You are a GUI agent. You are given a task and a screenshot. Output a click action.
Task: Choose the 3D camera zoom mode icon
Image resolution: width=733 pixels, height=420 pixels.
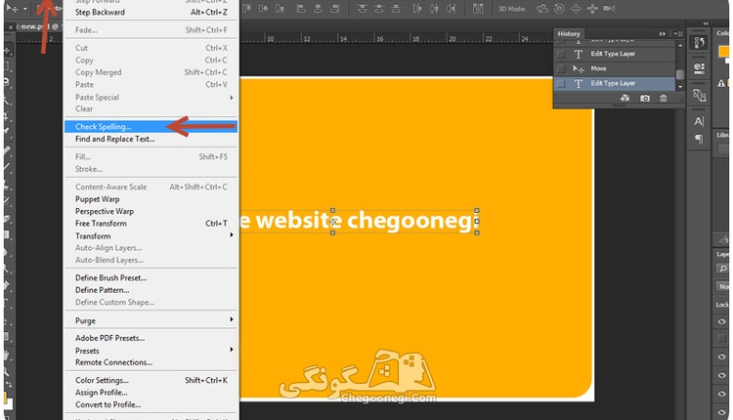(x=609, y=9)
